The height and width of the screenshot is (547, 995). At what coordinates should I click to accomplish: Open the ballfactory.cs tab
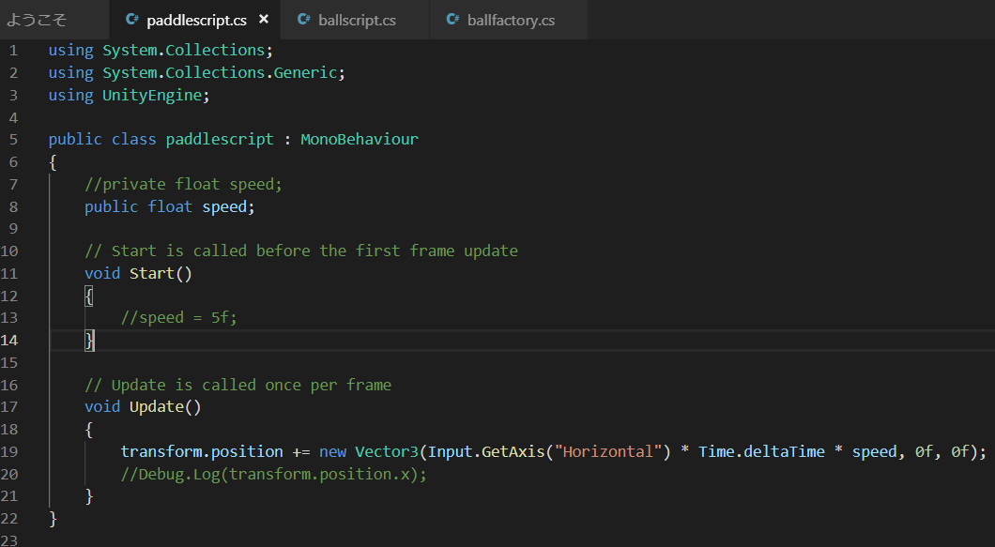[510, 20]
